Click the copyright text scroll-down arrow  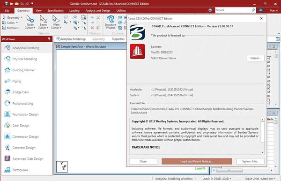coord(262,153)
